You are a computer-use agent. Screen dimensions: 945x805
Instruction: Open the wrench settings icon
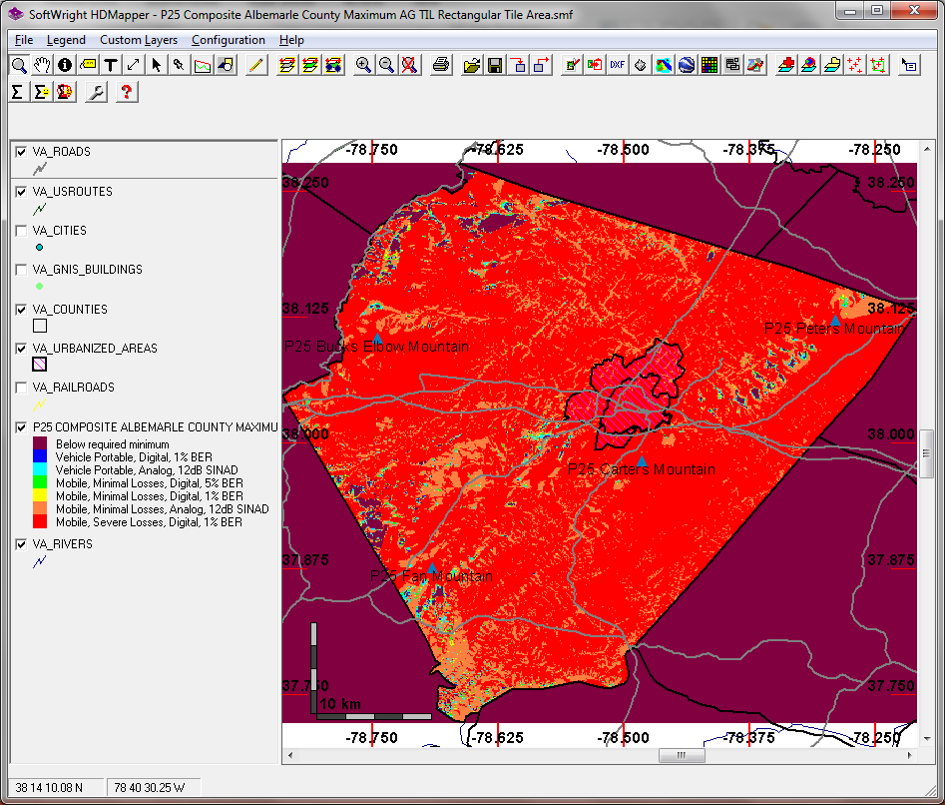click(x=96, y=92)
